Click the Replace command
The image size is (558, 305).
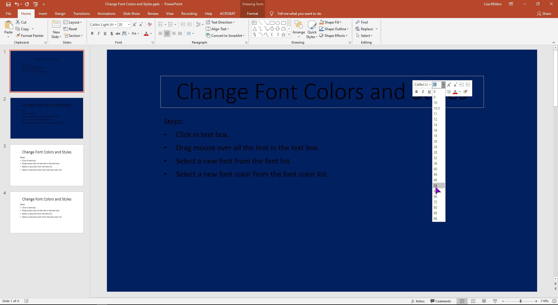(x=364, y=29)
